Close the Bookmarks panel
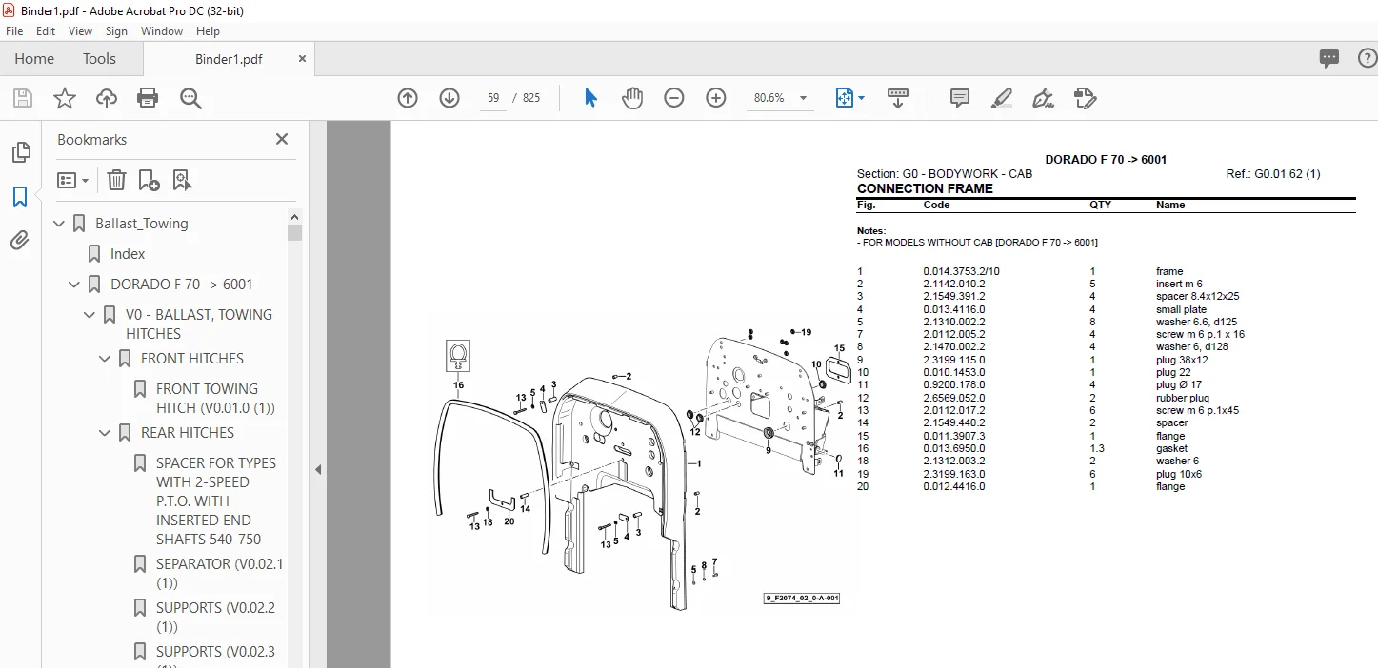The width and height of the screenshot is (1378, 668). pyautogui.click(x=282, y=139)
